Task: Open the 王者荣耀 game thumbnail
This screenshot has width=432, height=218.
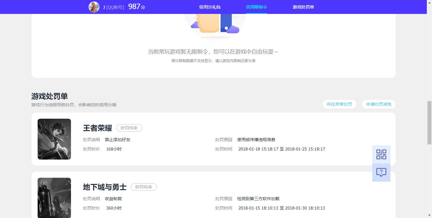Action: 54,139
